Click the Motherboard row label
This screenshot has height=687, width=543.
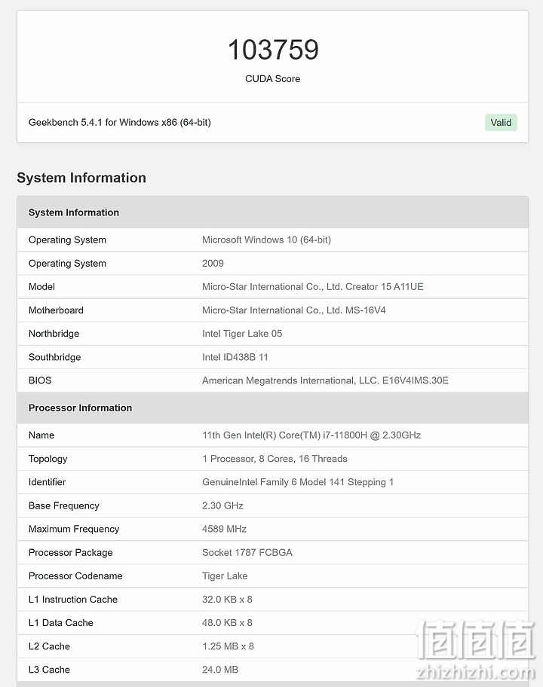(56, 310)
